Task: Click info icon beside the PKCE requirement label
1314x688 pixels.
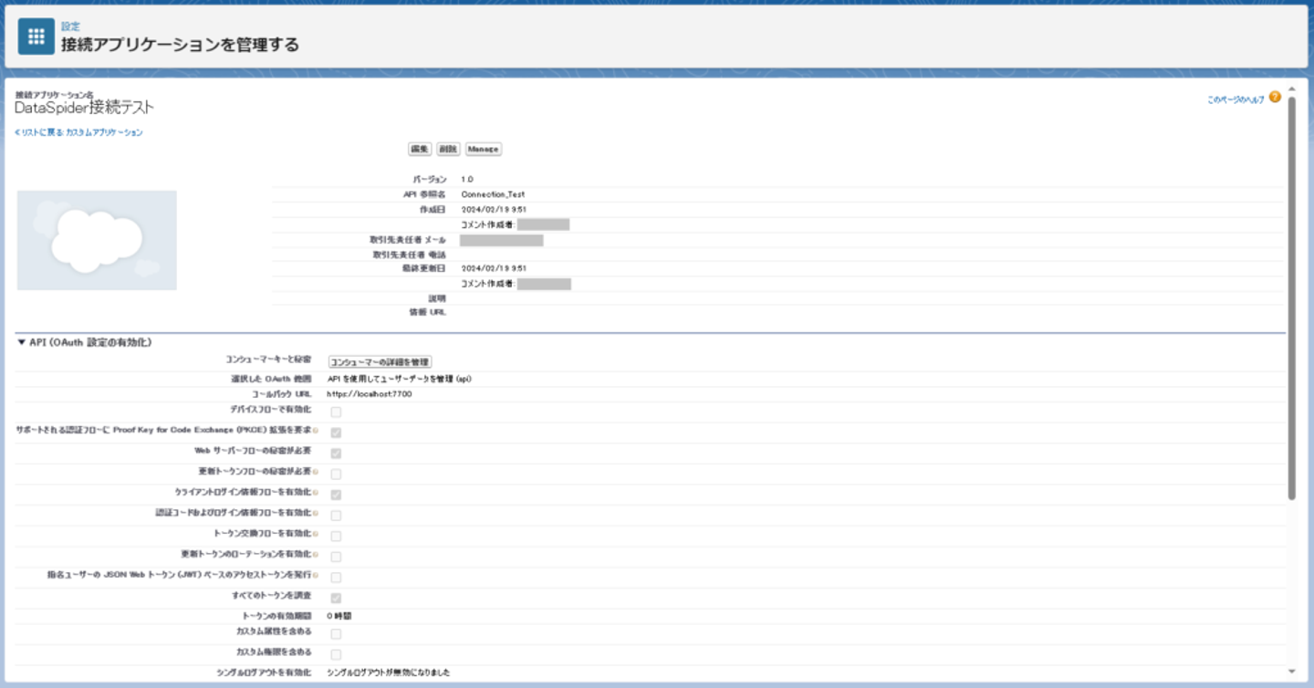Action: [x=315, y=430]
